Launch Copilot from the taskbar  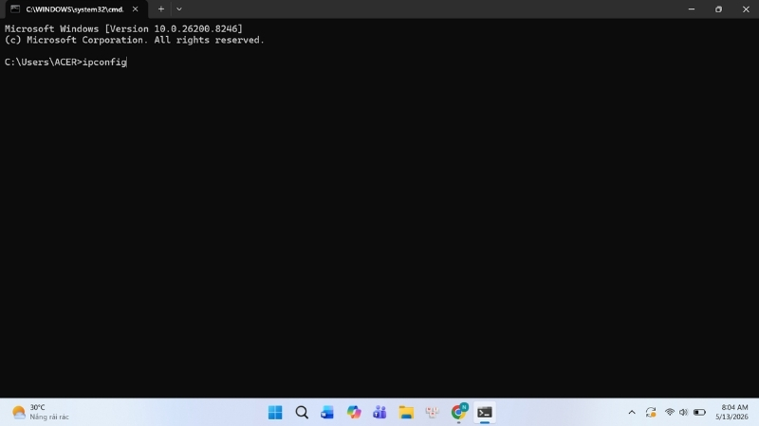coord(354,413)
